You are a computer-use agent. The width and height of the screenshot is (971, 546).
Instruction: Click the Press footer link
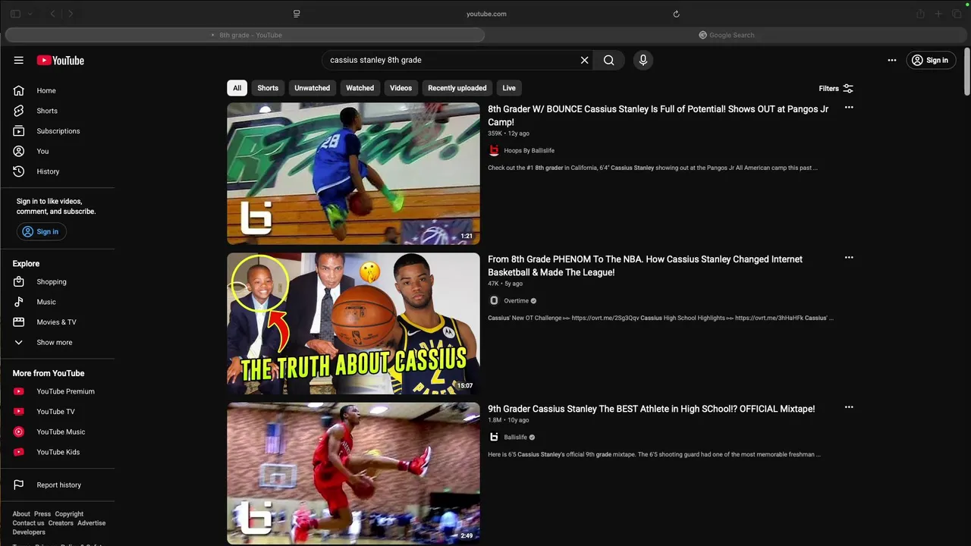tap(42, 514)
